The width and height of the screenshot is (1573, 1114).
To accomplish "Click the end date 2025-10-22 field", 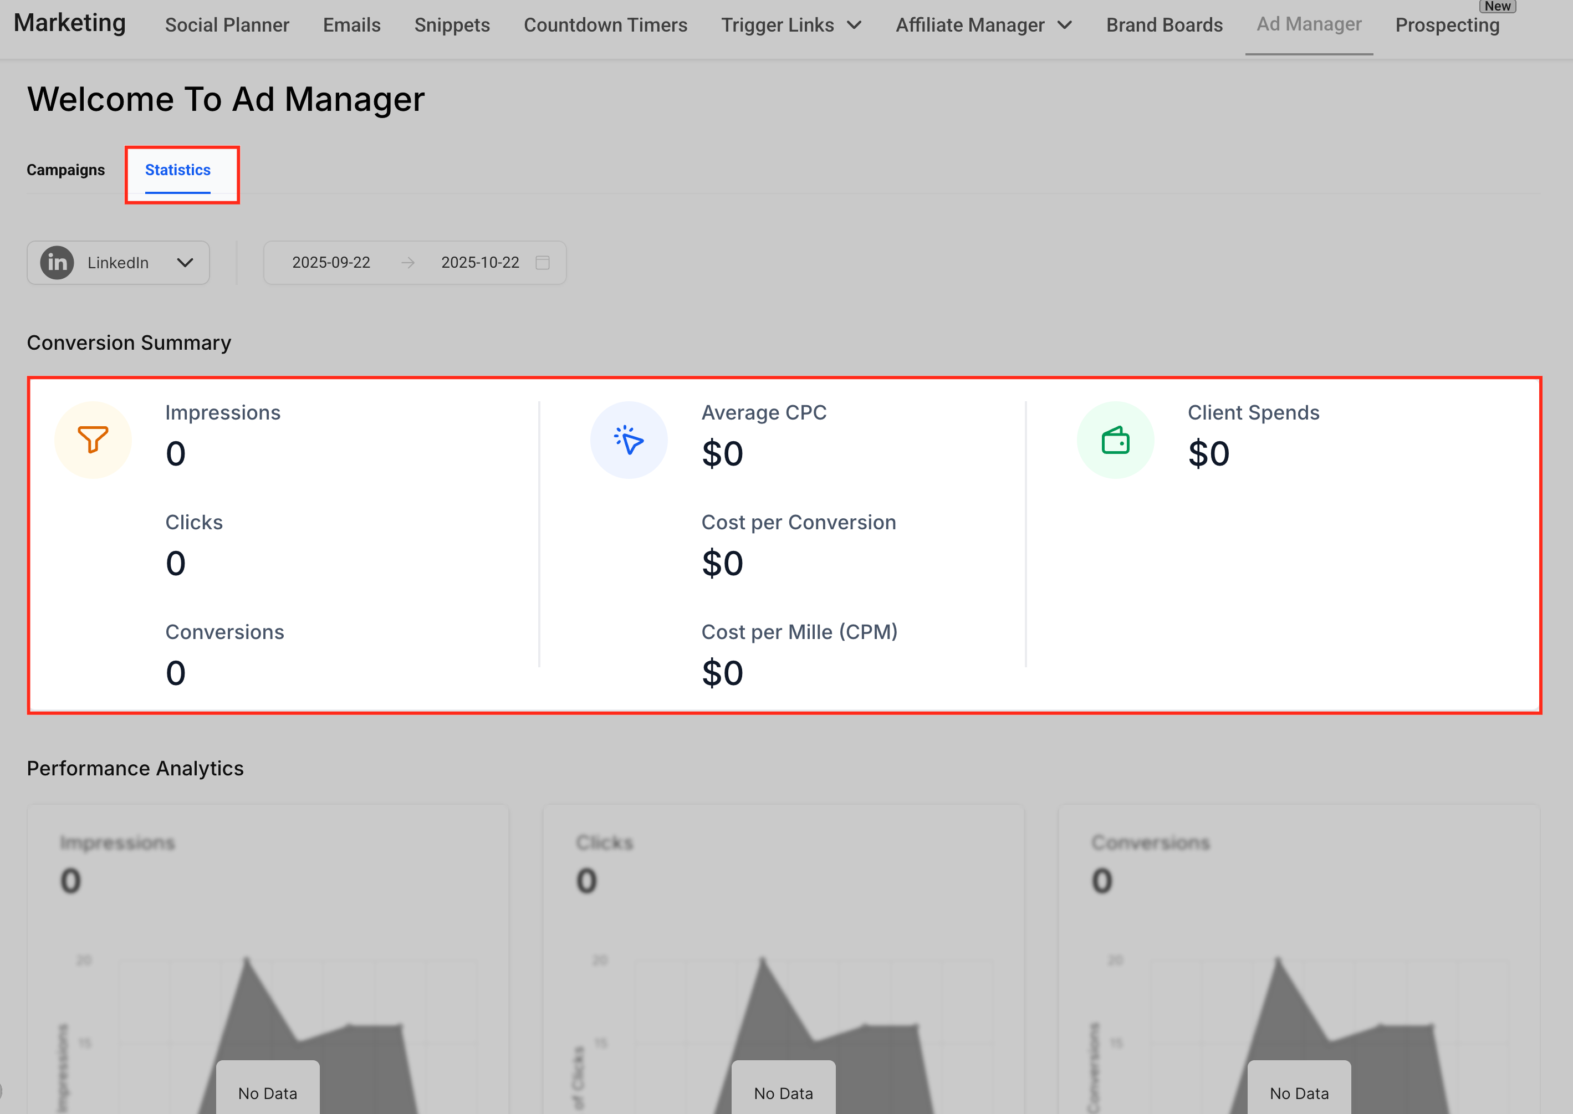I will point(479,263).
